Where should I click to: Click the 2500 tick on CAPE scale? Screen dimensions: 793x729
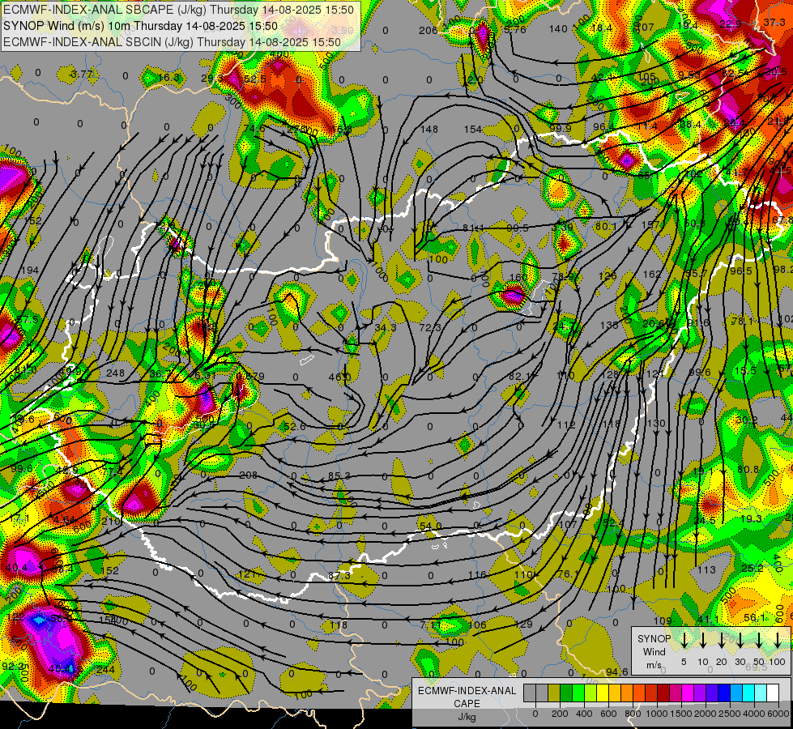tap(730, 714)
